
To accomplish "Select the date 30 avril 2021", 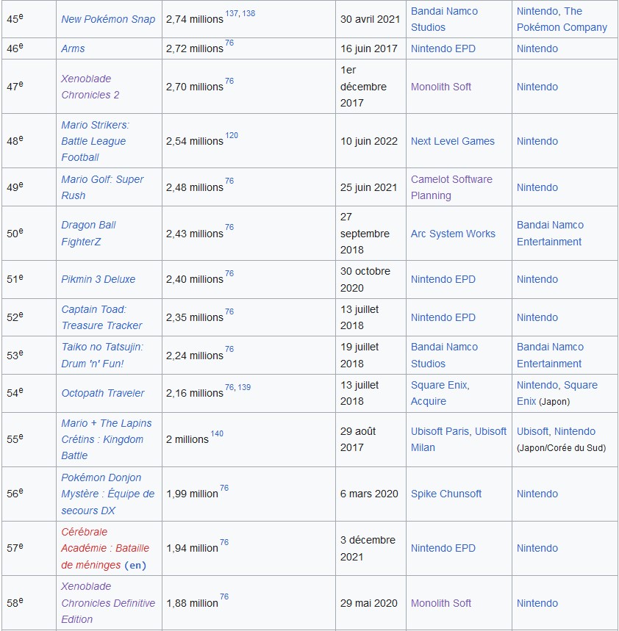I will point(370,19).
